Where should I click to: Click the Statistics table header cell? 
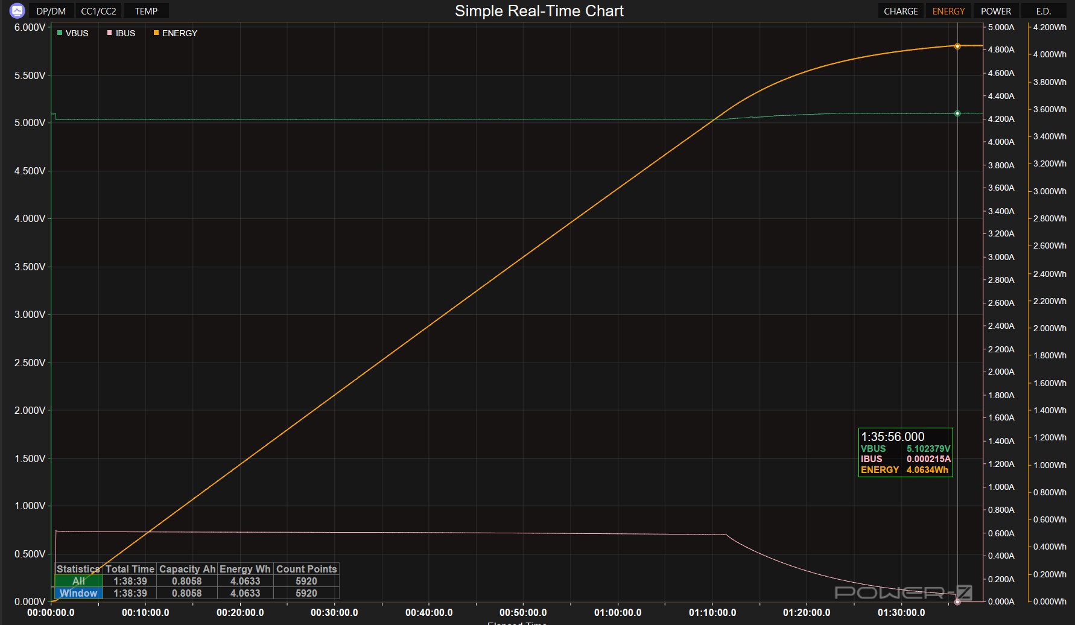[78, 569]
